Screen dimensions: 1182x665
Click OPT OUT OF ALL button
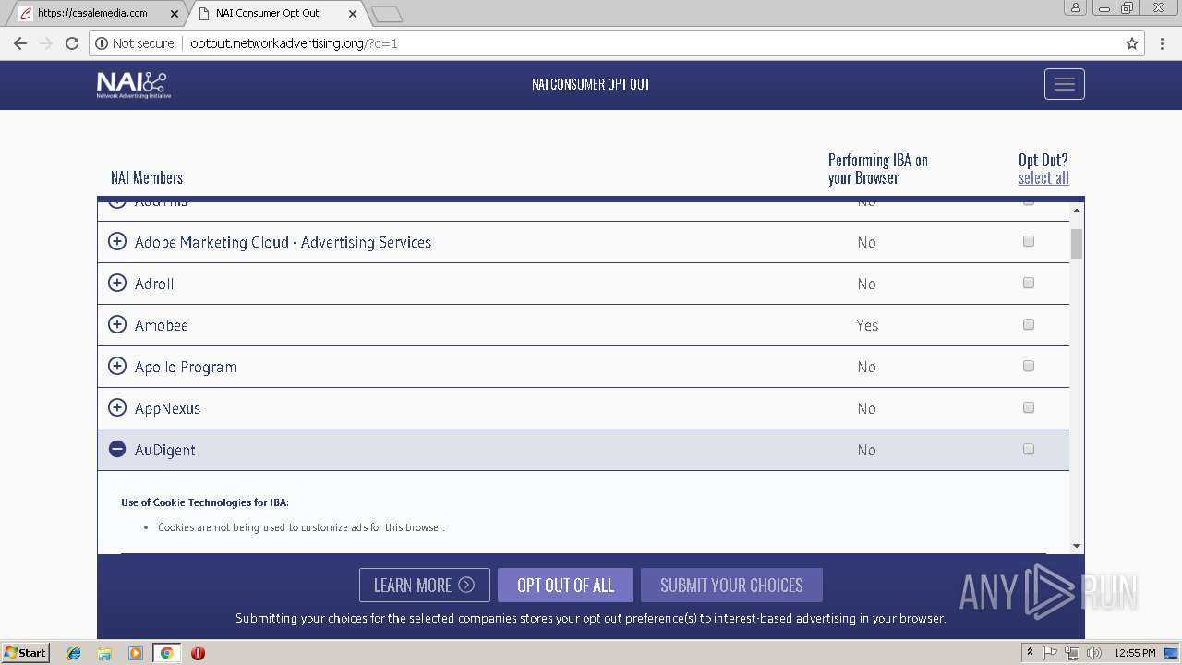click(x=565, y=586)
